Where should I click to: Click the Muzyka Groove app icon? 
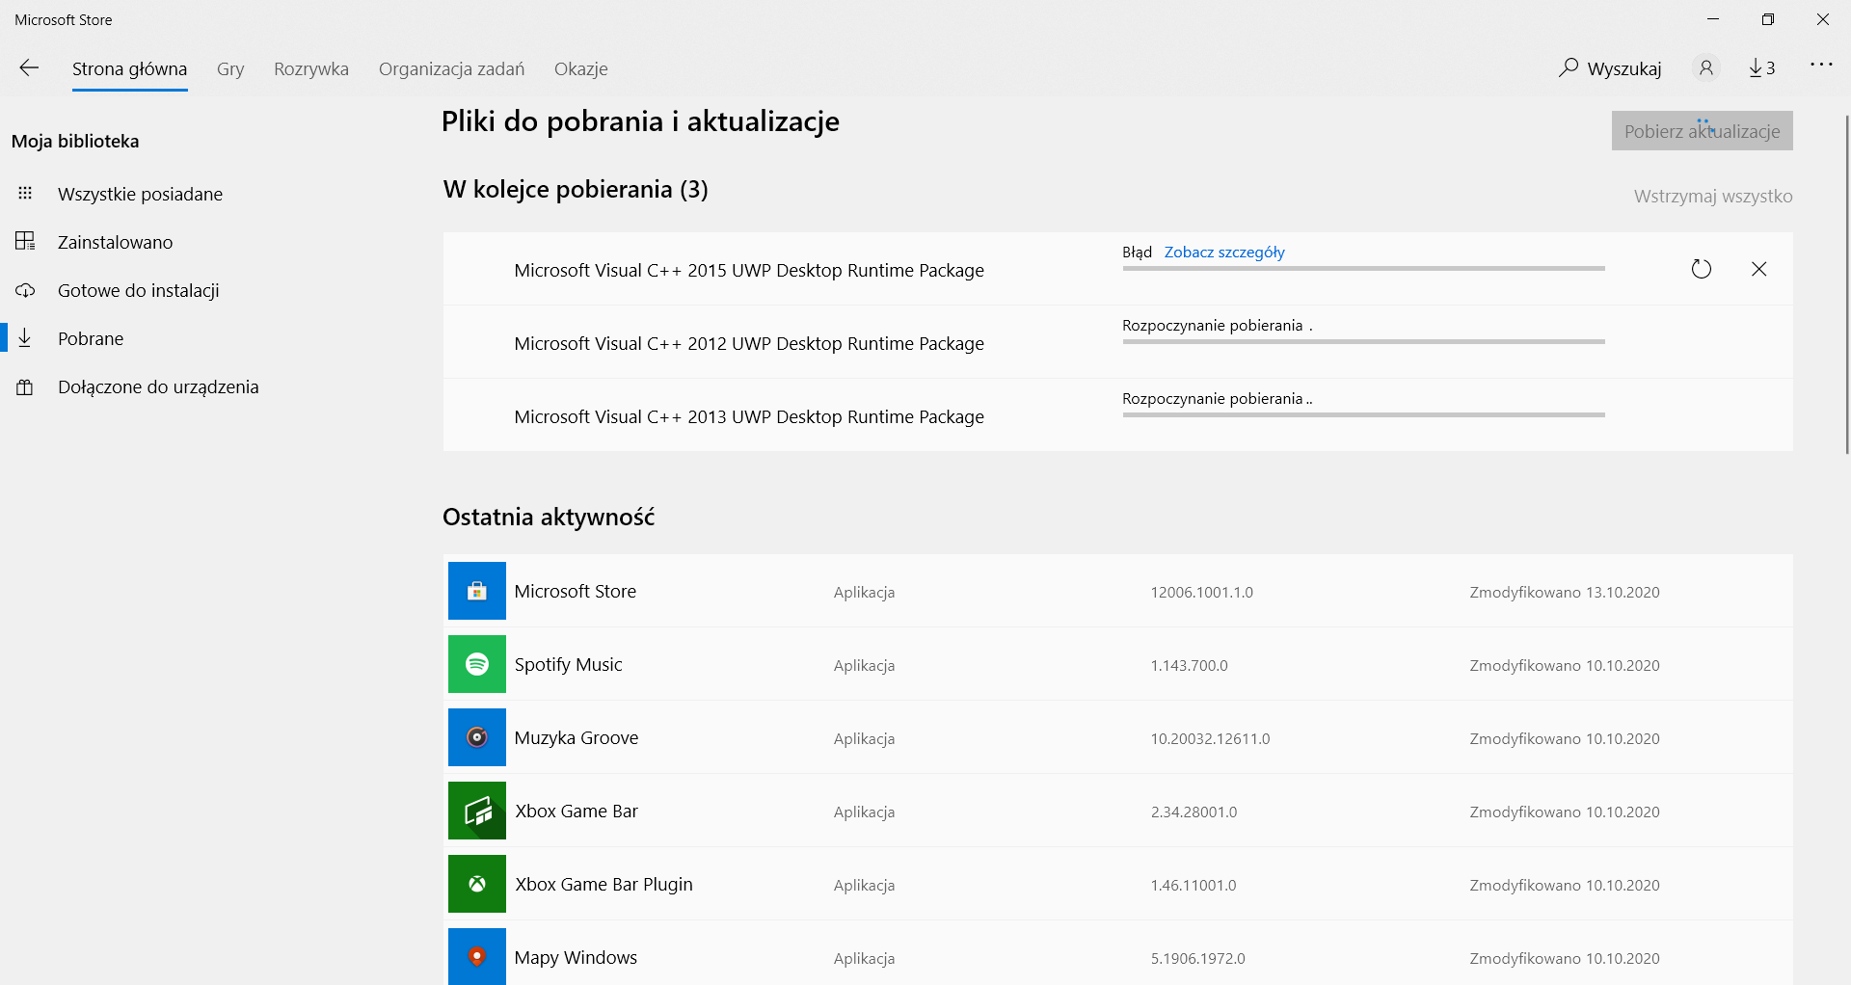(x=477, y=737)
